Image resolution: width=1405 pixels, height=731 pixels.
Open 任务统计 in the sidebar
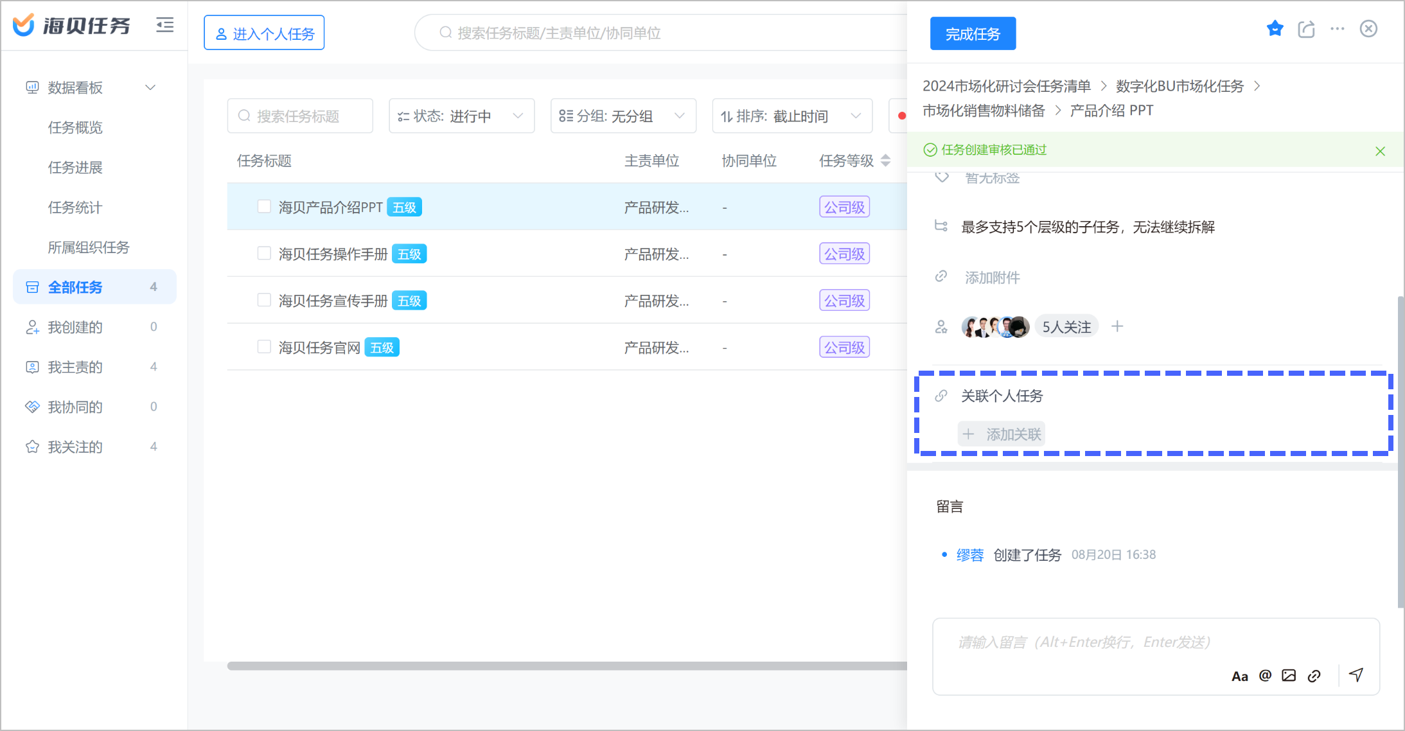(75, 207)
